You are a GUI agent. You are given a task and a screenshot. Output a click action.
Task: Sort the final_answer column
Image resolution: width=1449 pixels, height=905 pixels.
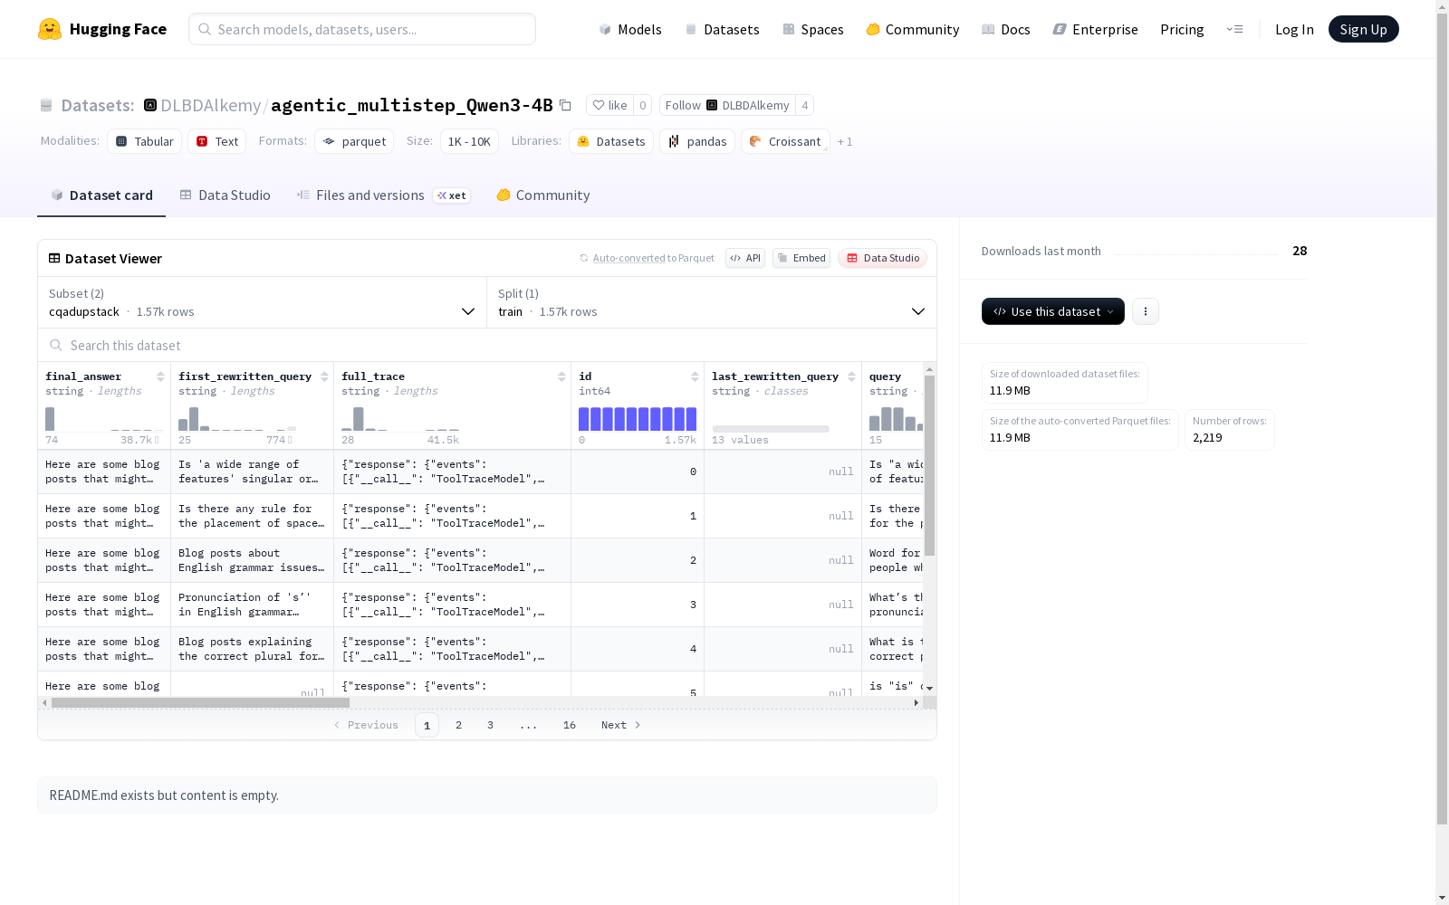(x=160, y=376)
